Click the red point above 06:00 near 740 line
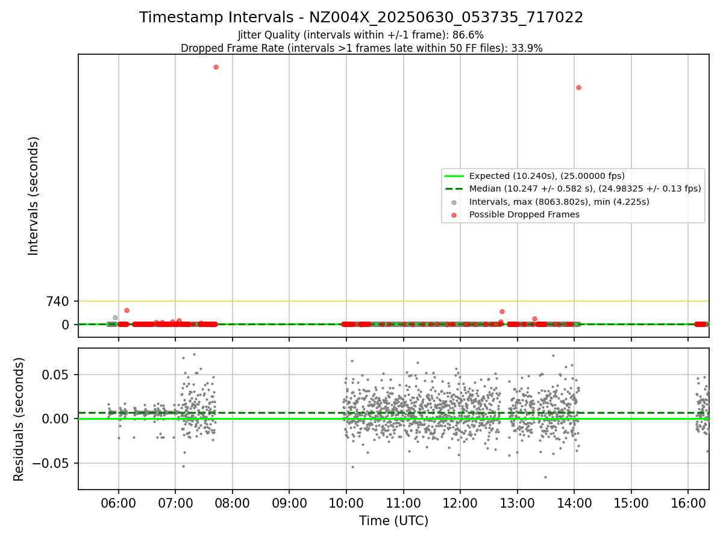The image size is (723, 542). click(x=127, y=311)
